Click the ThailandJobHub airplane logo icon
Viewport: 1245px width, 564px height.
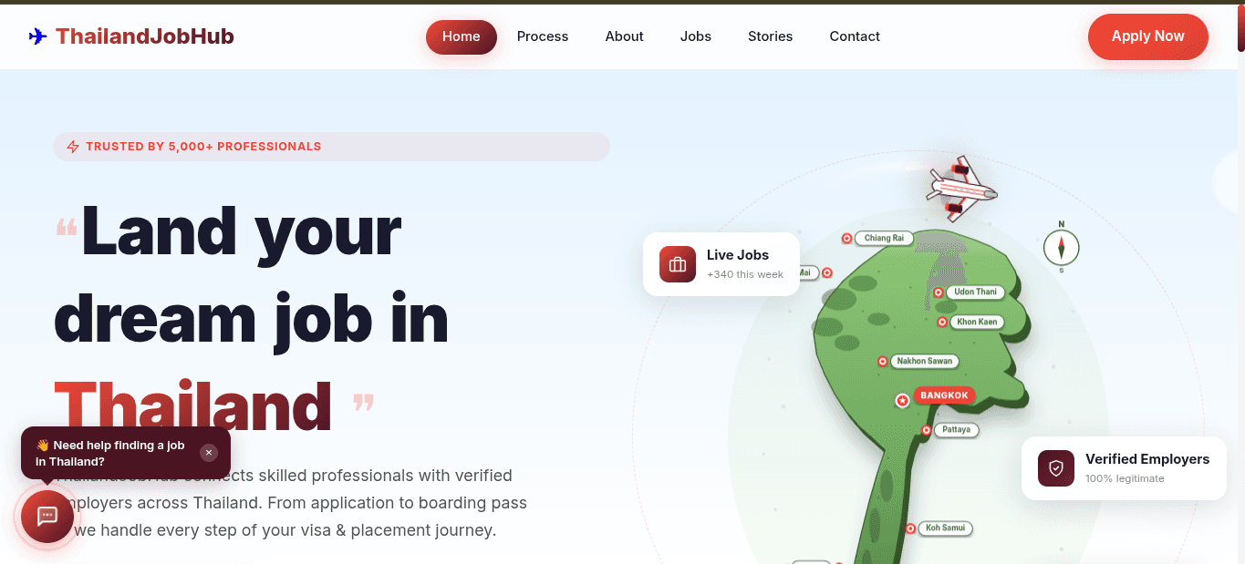click(x=37, y=36)
